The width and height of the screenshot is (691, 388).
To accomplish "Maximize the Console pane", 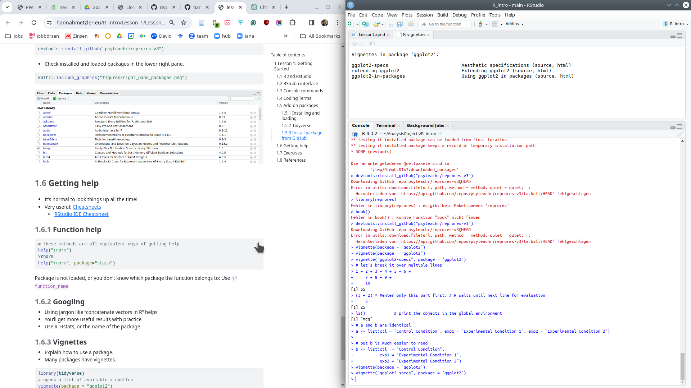I will click(x=679, y=126).
